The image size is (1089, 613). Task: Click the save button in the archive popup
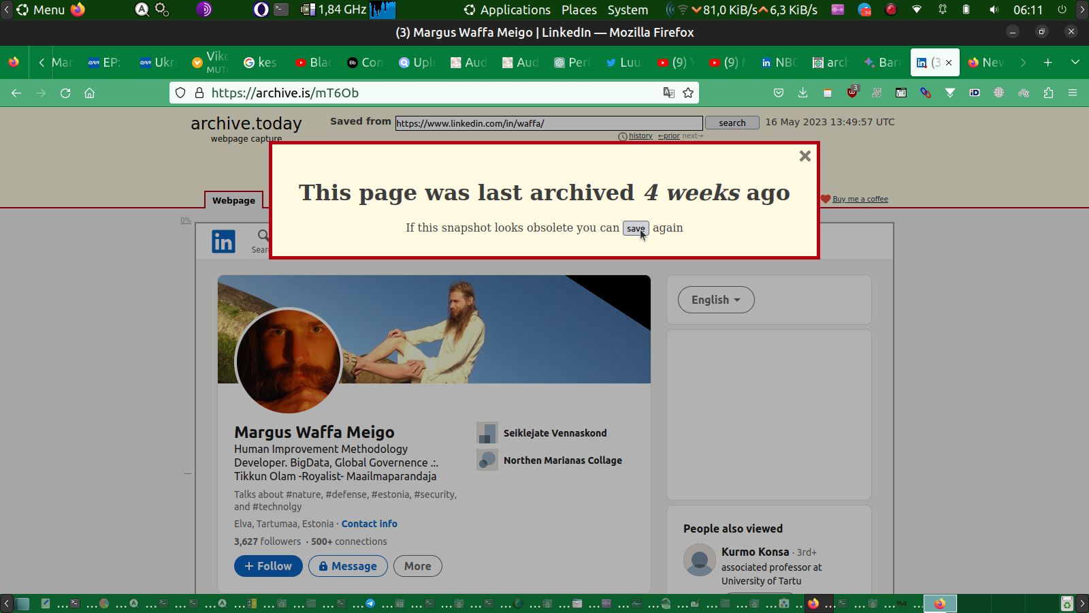click(636, 228)
